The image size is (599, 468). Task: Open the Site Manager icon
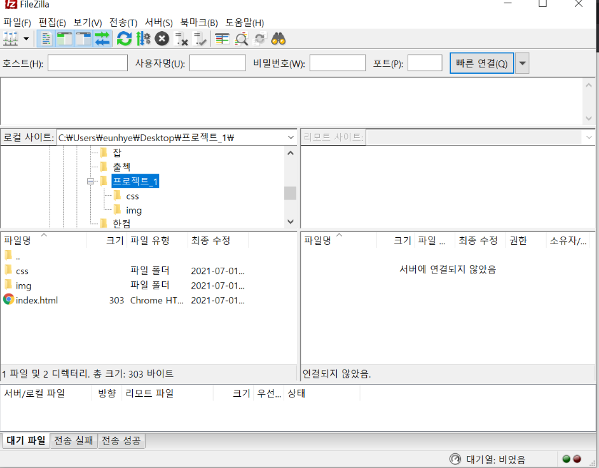[11, 39]
